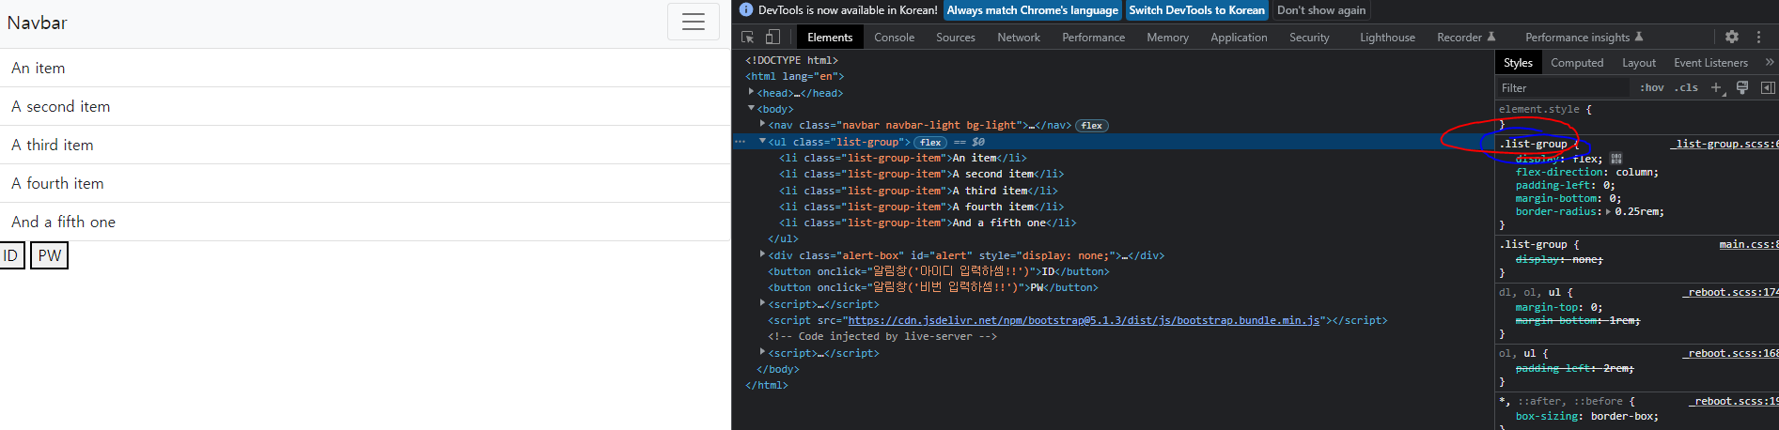Screen dimensions: 1779x430
Task: Open the _reboot.scss:174 source link
Action: coord(1729,292)
